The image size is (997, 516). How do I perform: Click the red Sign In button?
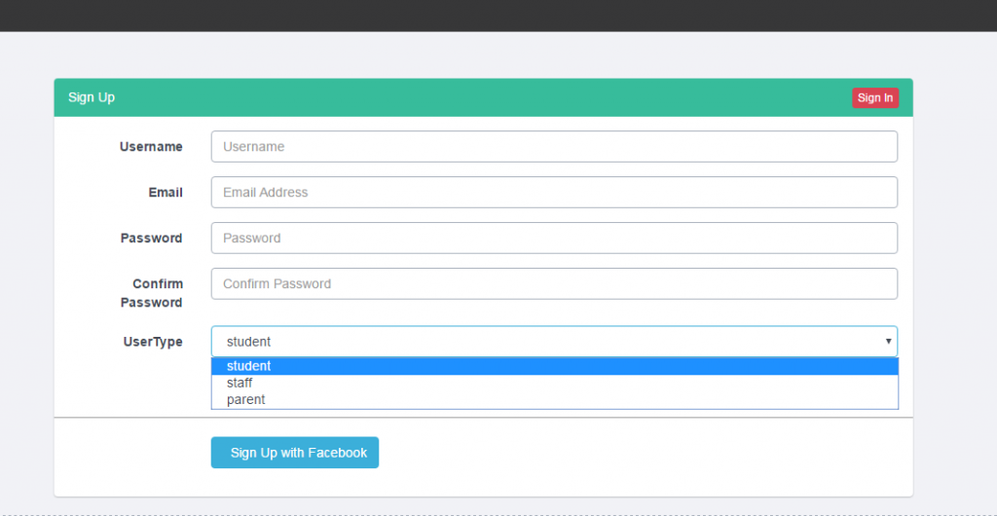pyautogui.click(x=874, y=97)
